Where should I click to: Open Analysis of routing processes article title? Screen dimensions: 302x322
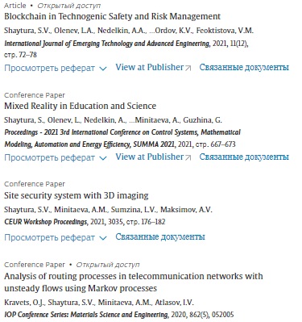(x=134, y=282)
